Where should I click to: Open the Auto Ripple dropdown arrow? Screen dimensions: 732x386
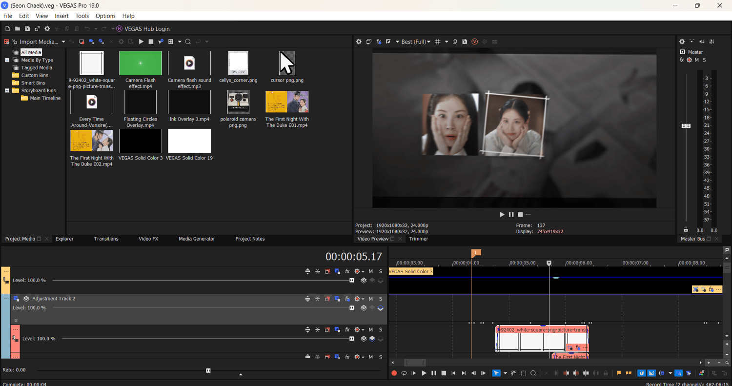(671, 373)
